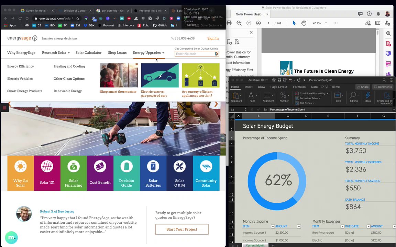Click the Ideas lightning icon in Excel ribbon
The height and width of the screenshot is (247, 396).
[368, 97]
